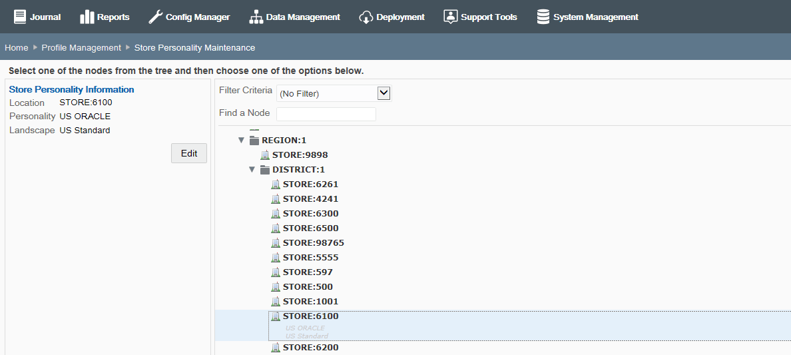
Task: Click the Deployment cloud download icon
Action: [366, 17]
